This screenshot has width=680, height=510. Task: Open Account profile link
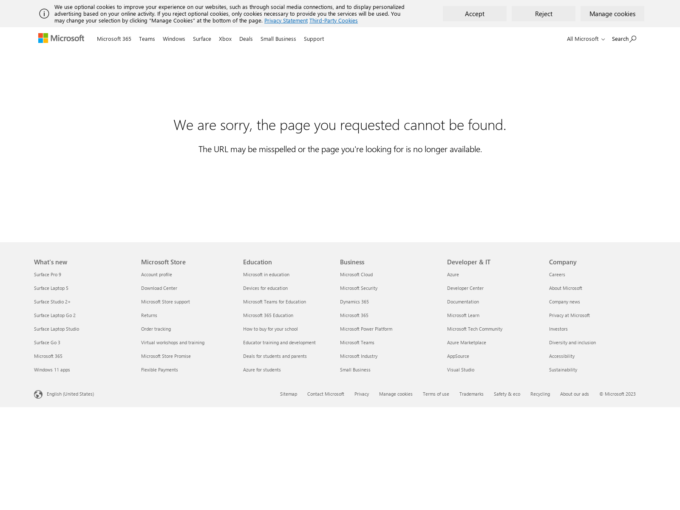[x=156, y=275]
